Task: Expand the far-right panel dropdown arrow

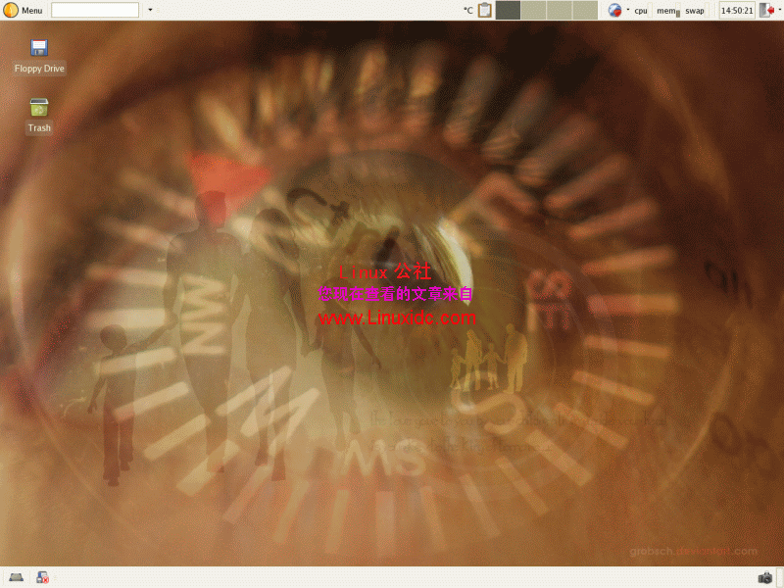Action: pos(780,9)
